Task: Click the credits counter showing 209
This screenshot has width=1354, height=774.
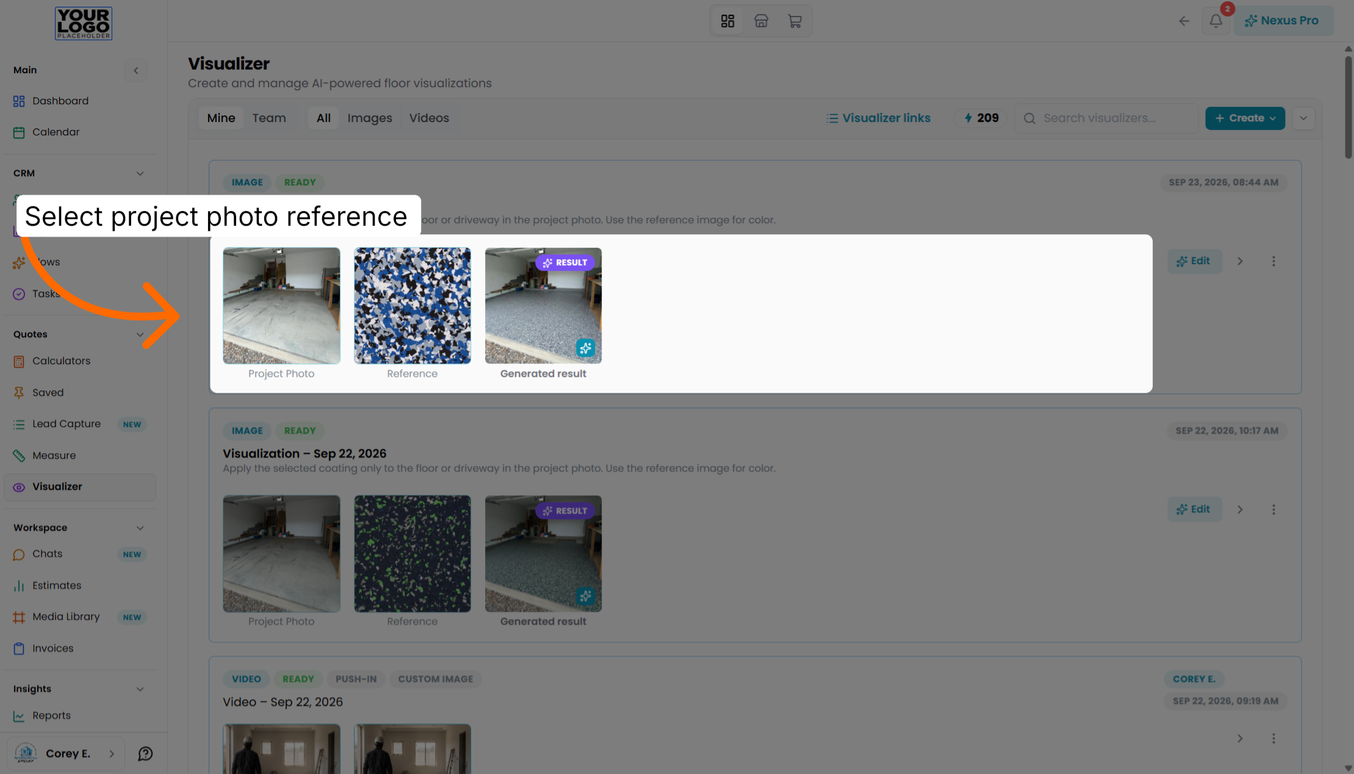Action: 981,118
